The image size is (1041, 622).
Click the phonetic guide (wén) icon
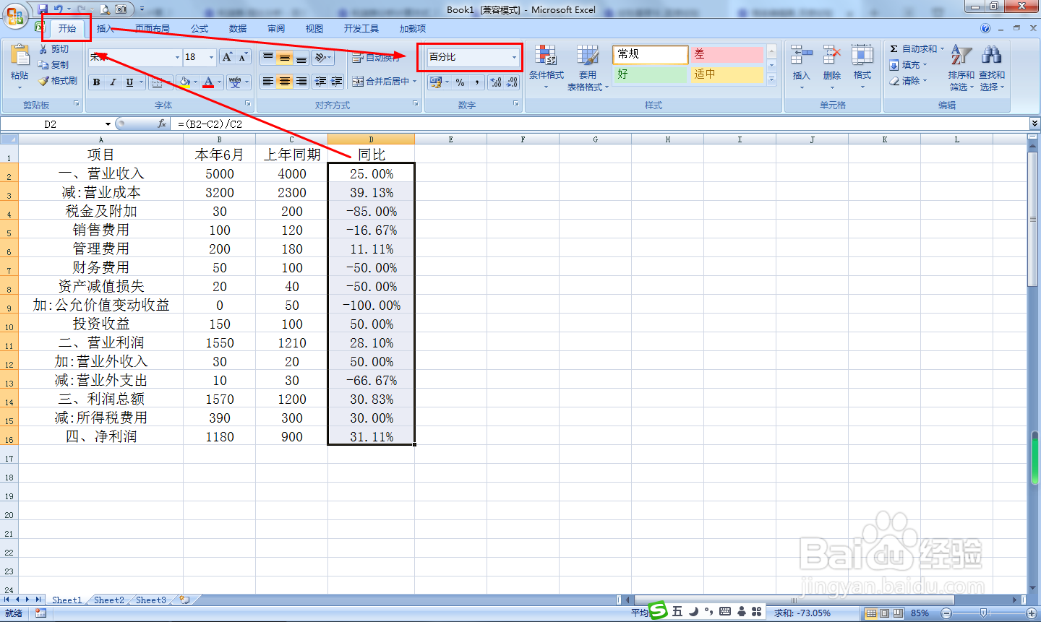pyautogui.click(x=235, y=82)
